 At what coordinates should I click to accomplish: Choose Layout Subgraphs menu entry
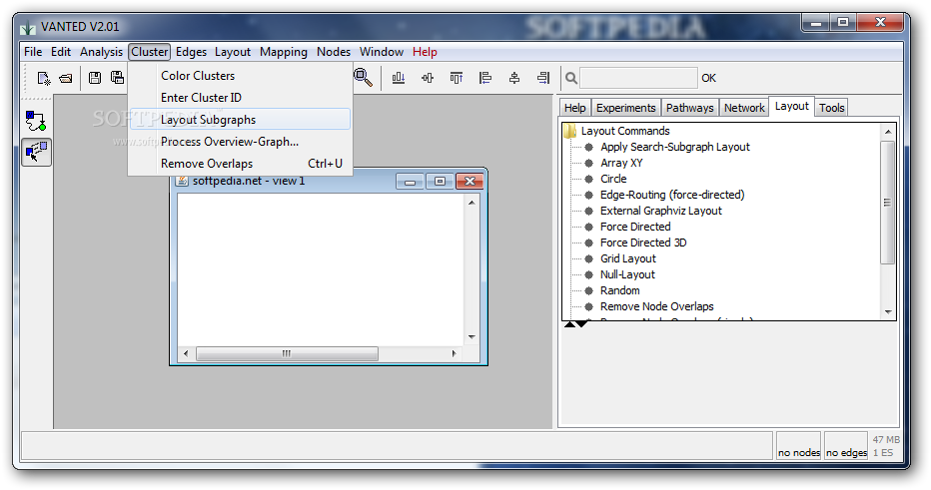[x=241, y=119]
